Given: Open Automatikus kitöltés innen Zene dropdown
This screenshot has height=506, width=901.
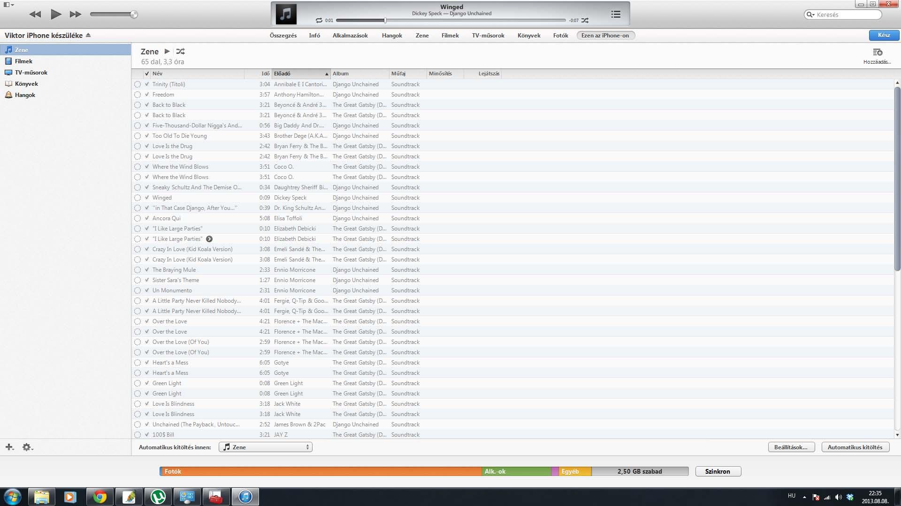Looking at the screenshot, I should pos(266,447).
